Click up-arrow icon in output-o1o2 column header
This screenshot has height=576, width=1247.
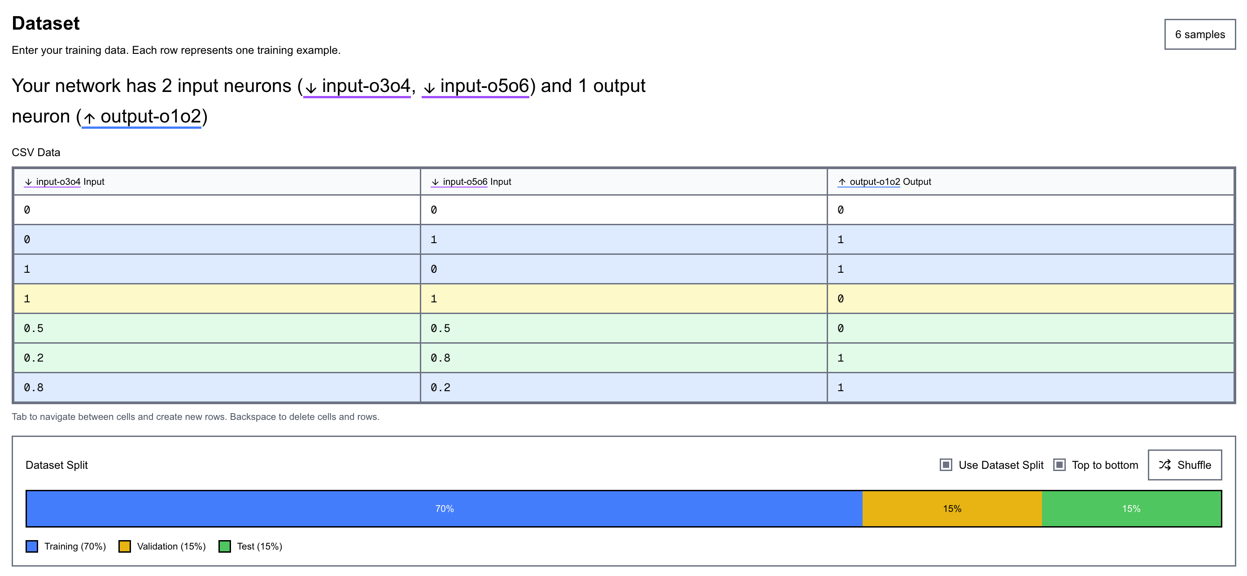point(842,182)
